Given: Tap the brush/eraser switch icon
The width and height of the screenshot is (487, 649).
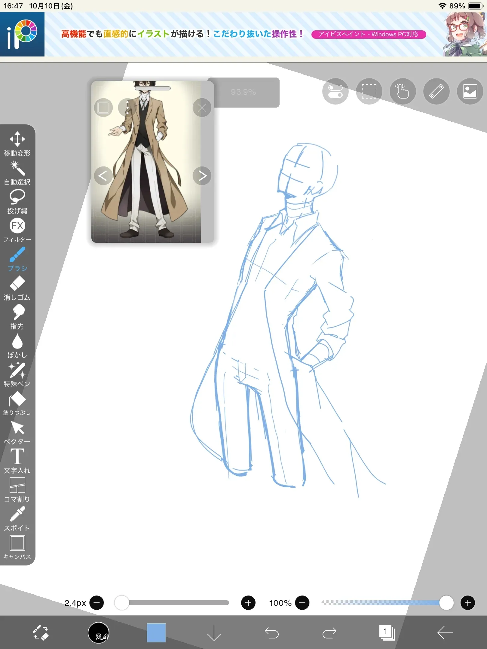Looking at the screenshot, I should click(x=41, y=633).
